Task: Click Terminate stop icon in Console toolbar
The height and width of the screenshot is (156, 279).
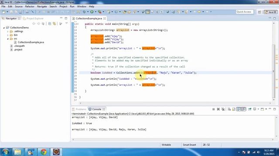Action: tap(214, 109)
